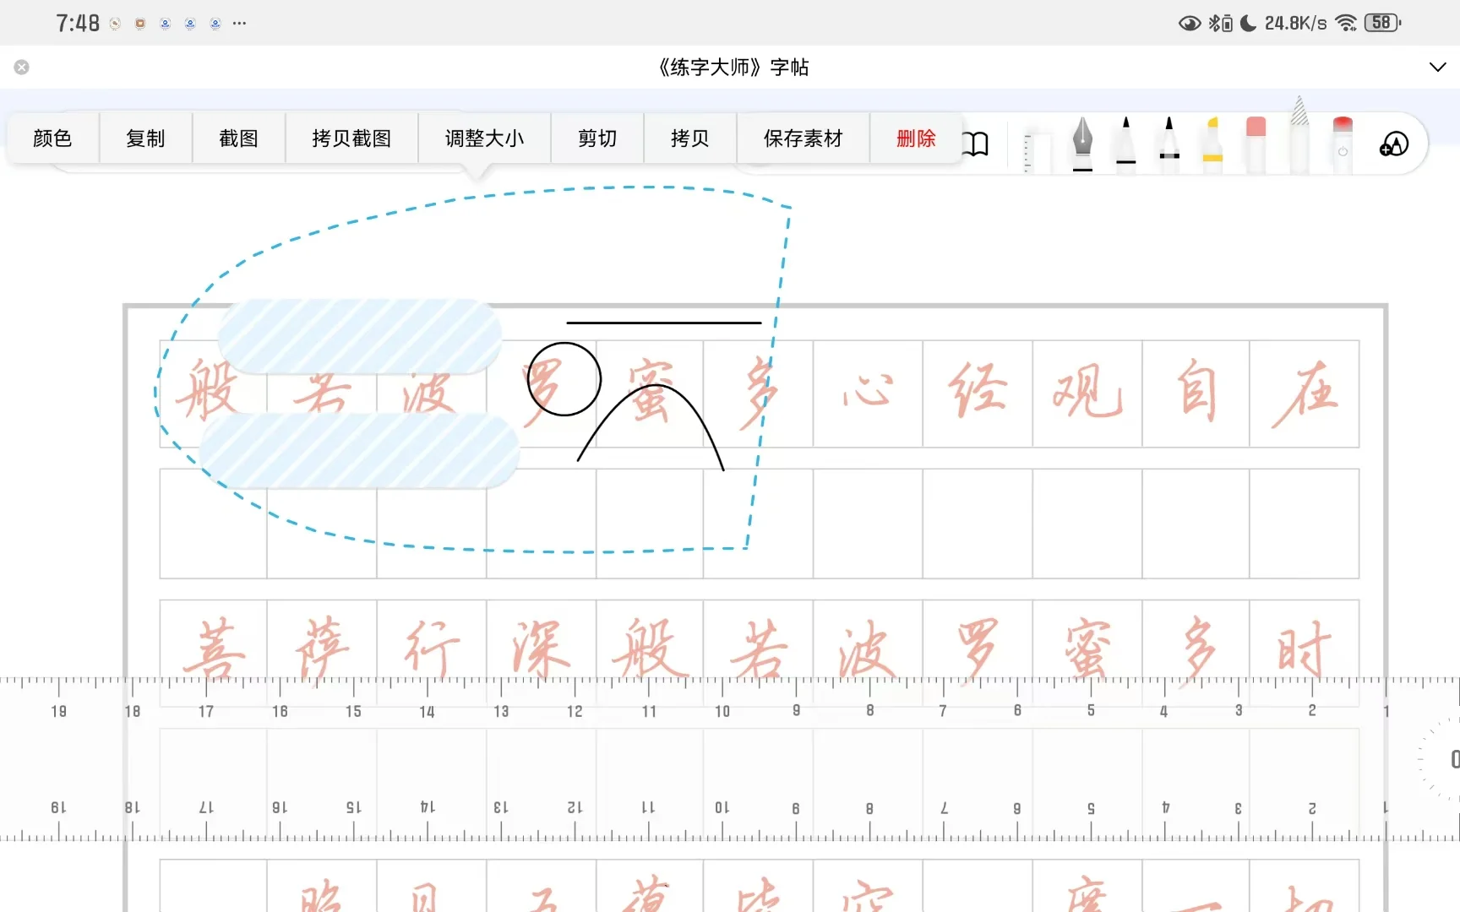
Task: Choose 颜色 in the selection menu
Action: (x=52, y=138)
